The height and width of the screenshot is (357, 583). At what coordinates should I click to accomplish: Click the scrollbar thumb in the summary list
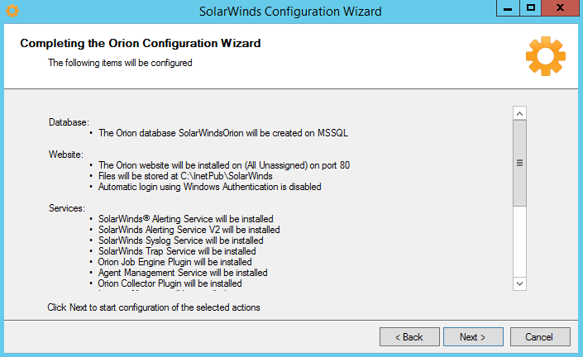click(520, 163)
